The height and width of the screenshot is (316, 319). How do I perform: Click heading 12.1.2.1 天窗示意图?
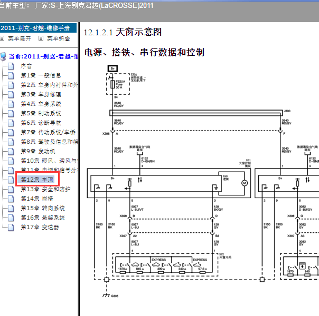[123, 32]
